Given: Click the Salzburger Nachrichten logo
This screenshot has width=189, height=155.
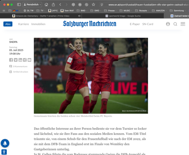Looking at the screenshot, I should 89,24.
